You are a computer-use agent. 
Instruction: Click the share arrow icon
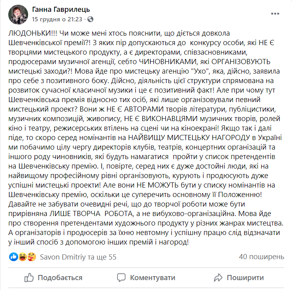(218, 277)
